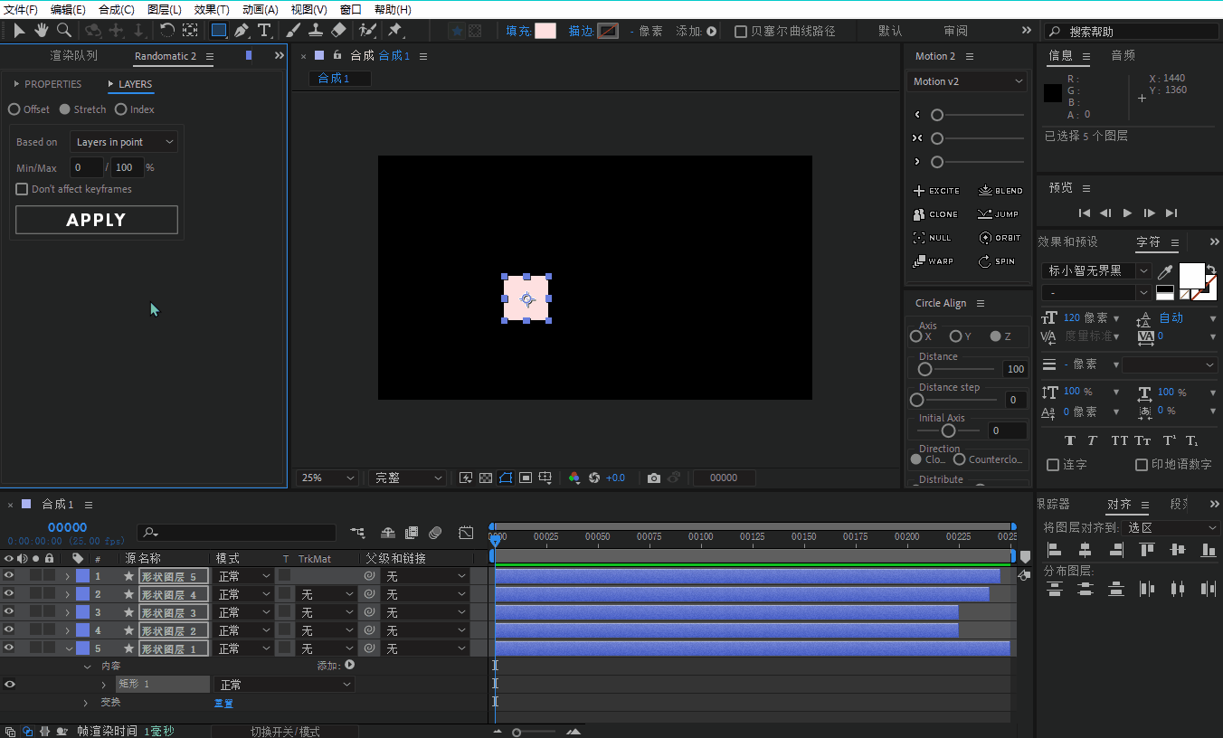
Task: Click the fill color swatch
Action: [545, 31]
